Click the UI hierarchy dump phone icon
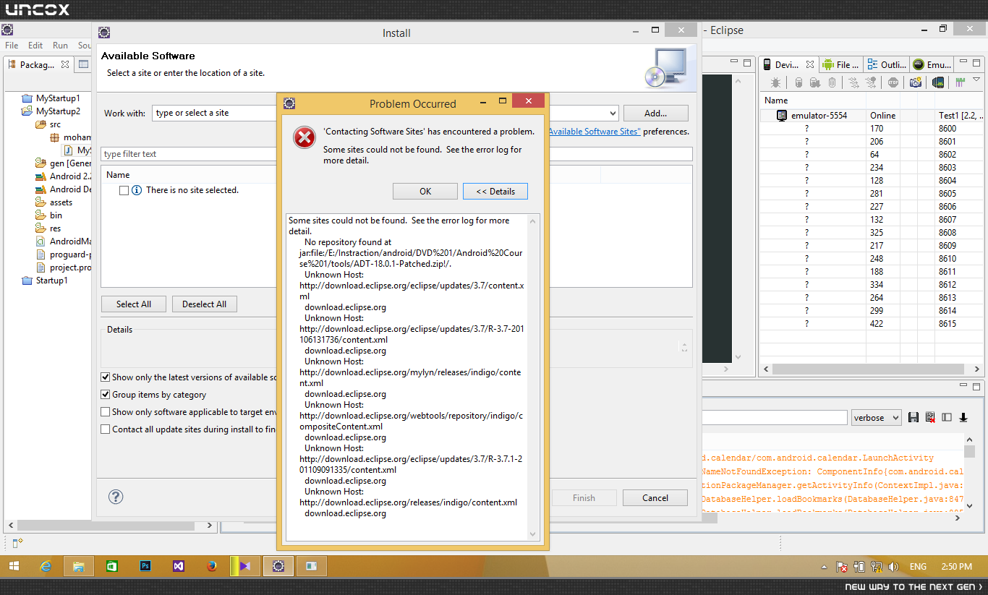The height and width of the screenshot is (595, 988). click(x=938, y=82)
